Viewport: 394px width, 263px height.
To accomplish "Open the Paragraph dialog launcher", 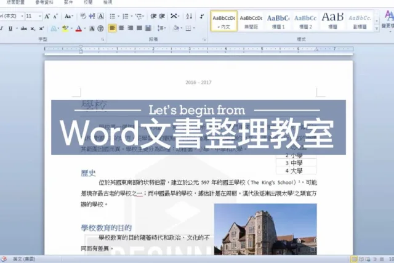I will [204, 39].
